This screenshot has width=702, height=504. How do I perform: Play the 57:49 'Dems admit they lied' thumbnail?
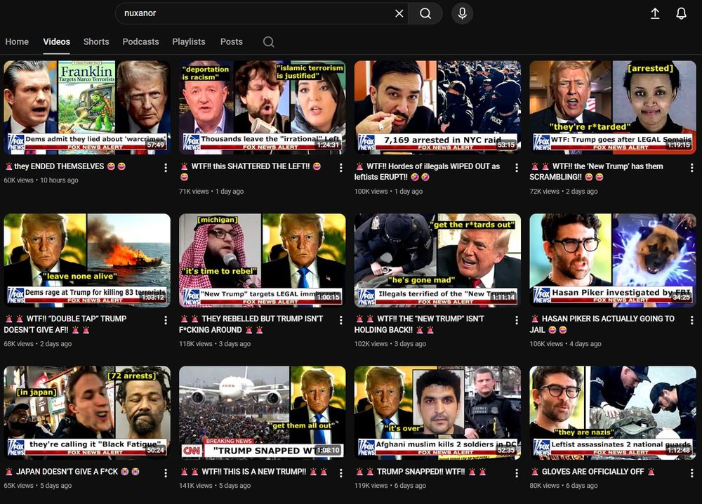[x=87, y=107]
